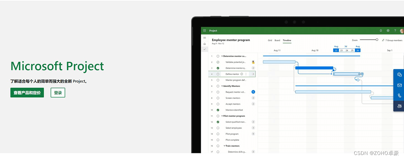Click the Determine skills g... task name
This screenshot has width=404, height=159.
point(237,152)
